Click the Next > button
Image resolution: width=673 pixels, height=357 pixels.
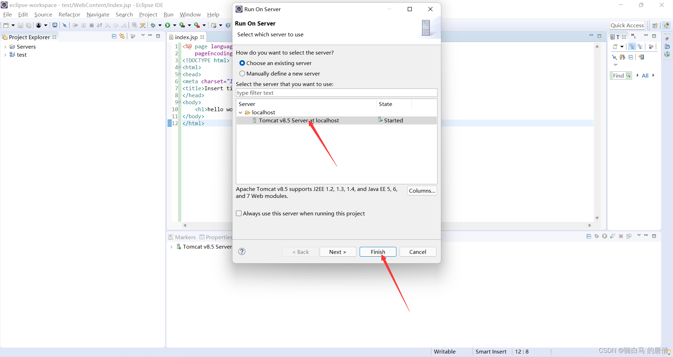pyautogui.click(x=338, y=252)
